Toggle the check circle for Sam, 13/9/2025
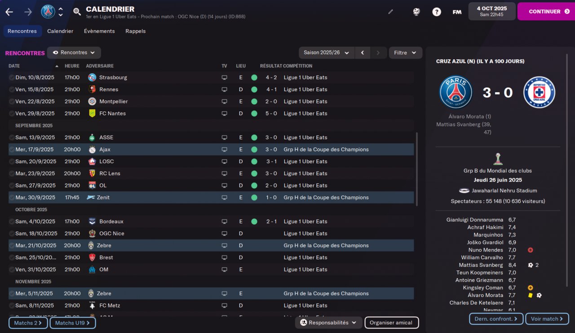Viewport: 575px width, 333px height. 12,138
